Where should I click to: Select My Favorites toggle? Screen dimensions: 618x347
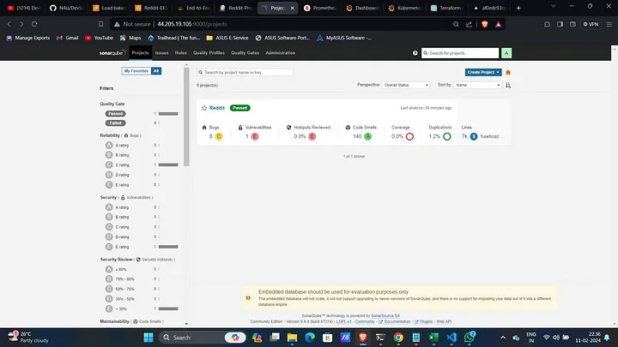[x=136, y=71]
